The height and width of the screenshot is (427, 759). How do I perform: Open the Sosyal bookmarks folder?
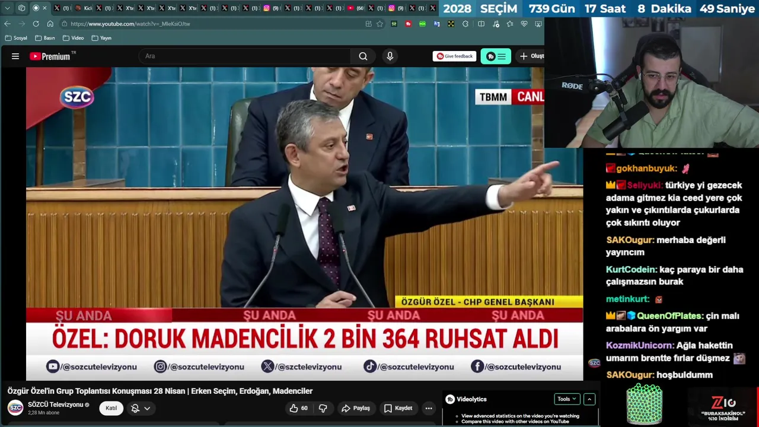(16, 38)
